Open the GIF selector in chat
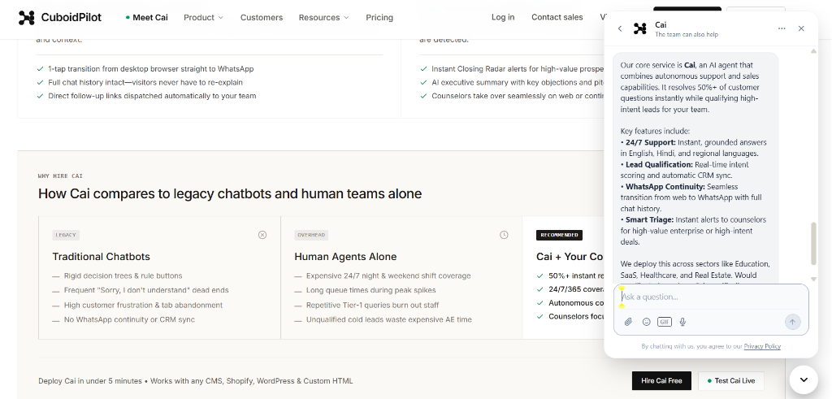 click(665, 322)
